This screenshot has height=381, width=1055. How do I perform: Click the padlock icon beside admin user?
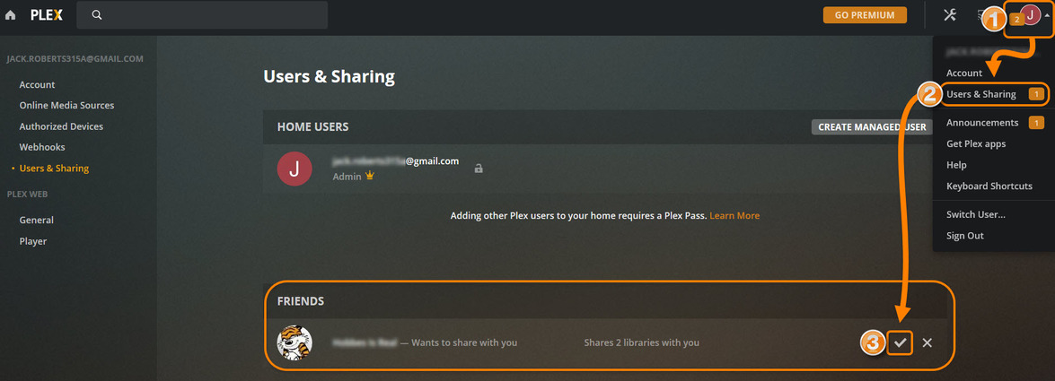(x=479, y=169)
